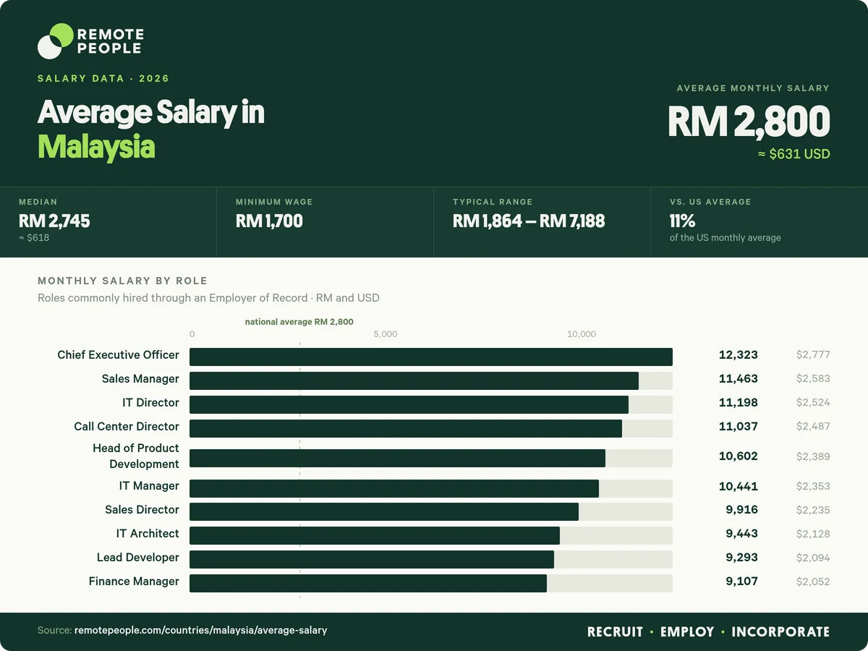Viewport: 868px width, 651px height.
Task: Click the MEDIAN label
Action: click(38, 202)
